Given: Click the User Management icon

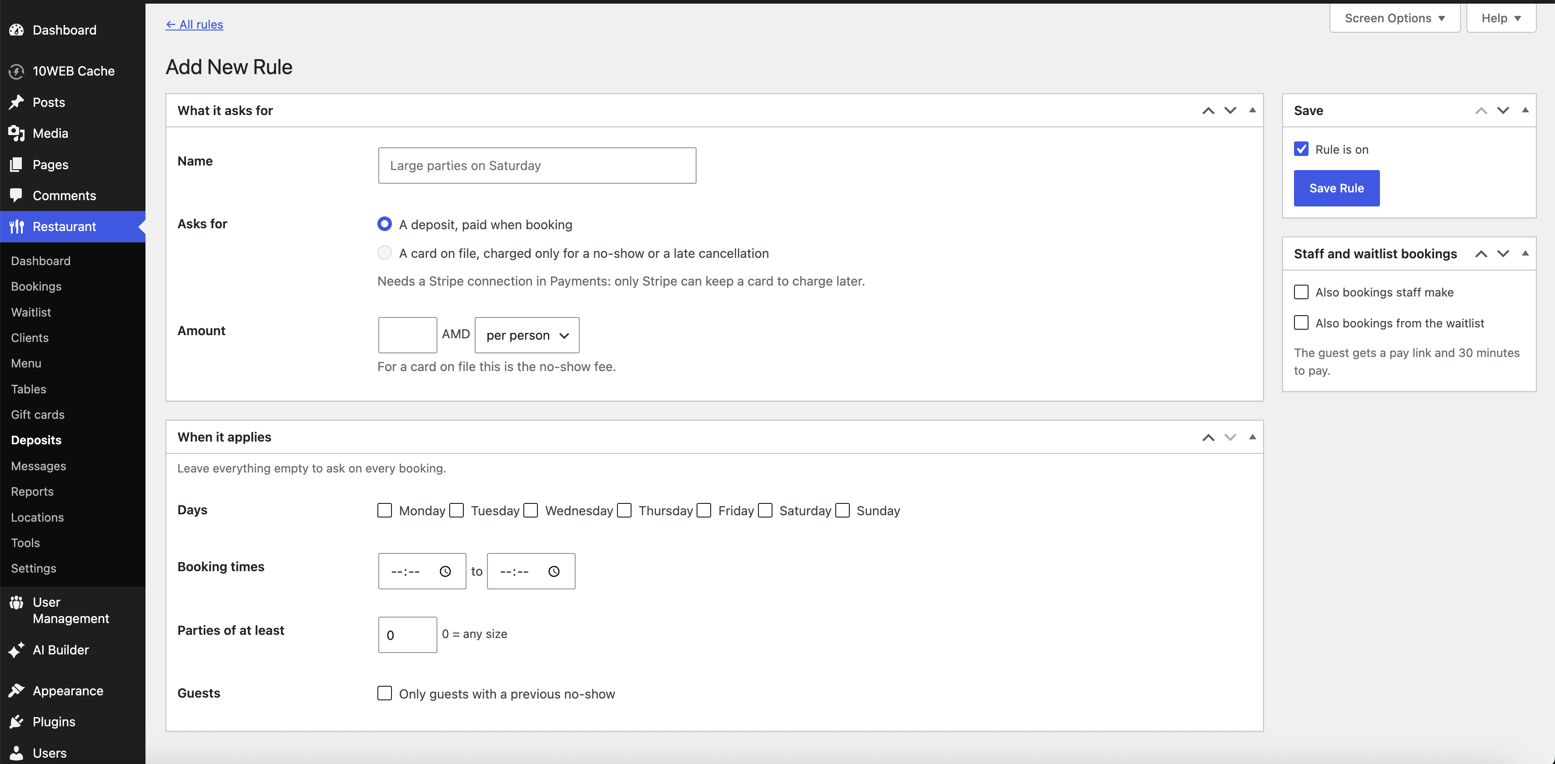Looking at the screenshot, I should click(16, 602).
